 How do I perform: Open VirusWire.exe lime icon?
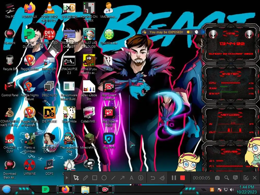coord(109,37)
